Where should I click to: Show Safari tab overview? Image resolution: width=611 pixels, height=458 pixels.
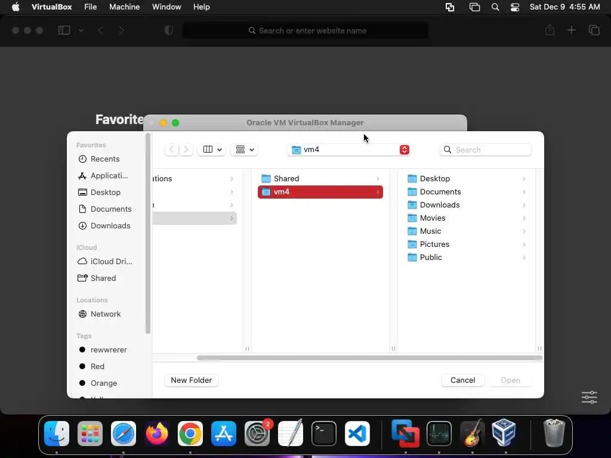pyautogui.click(x=594, y=30)
